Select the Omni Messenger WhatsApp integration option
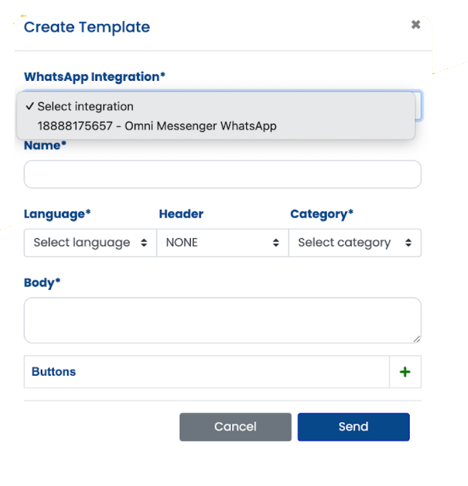The width and height of the screenshot is (468, 486). [157, 126]
